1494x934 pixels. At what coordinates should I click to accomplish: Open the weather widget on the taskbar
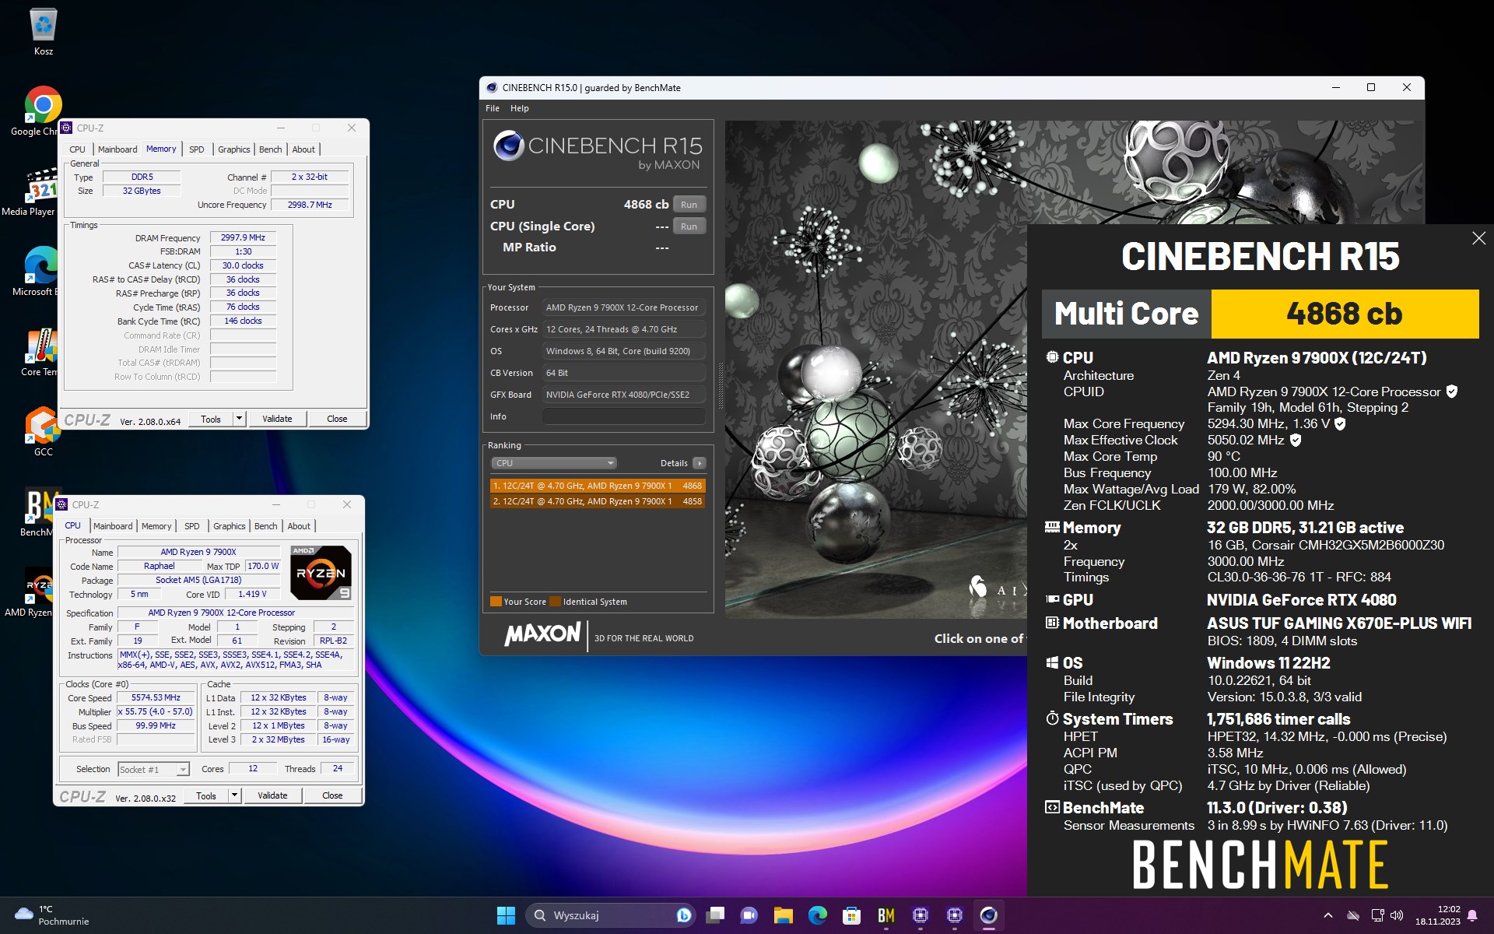[x=51, y=915]
